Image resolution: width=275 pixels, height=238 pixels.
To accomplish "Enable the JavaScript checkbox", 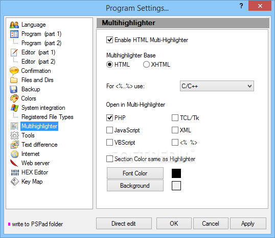I will 109,130.
